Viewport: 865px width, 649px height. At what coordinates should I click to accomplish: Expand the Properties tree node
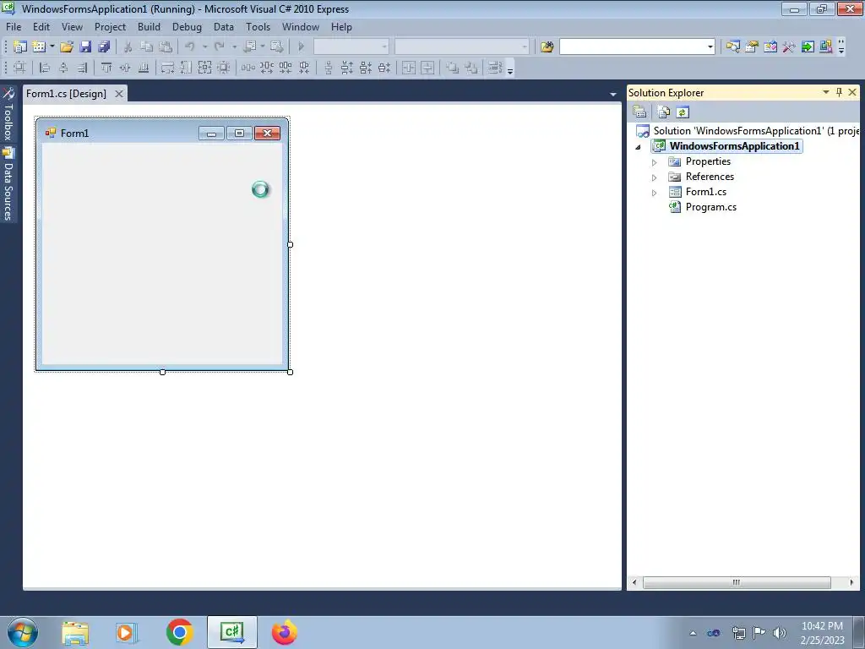click(655, 162)
